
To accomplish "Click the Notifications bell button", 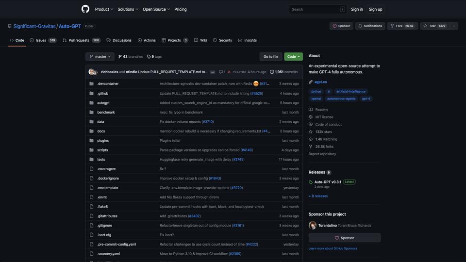I will coord(370,26).
